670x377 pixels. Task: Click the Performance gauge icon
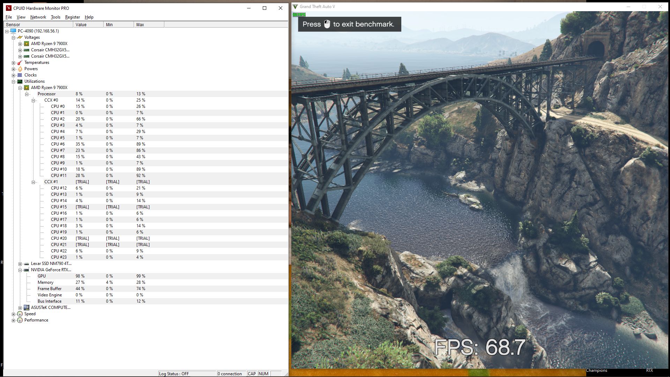coord(20,320)
